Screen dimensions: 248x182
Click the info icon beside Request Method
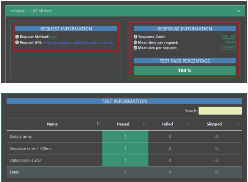coord(17,37)
